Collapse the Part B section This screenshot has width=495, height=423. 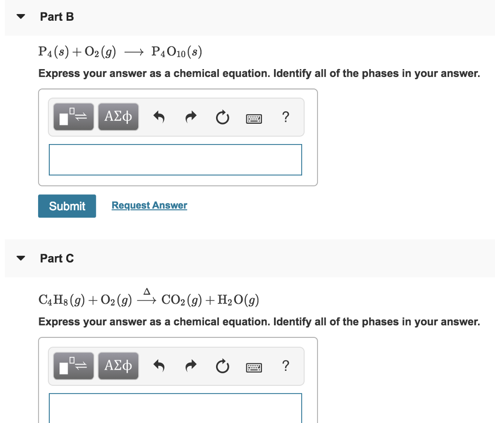click(20, 16)
